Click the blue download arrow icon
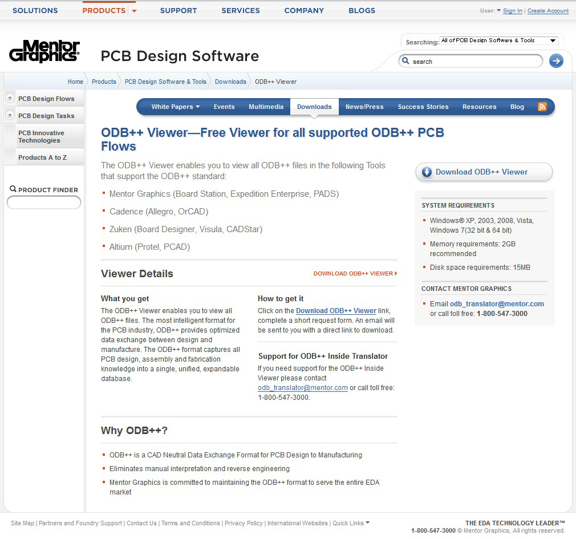The width and height of the screenshot is (576, 539). (427, 172)
